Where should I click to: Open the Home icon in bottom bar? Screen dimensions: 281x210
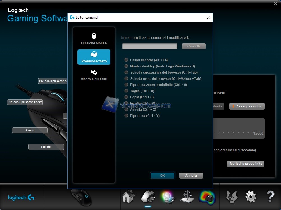(128, 197)
